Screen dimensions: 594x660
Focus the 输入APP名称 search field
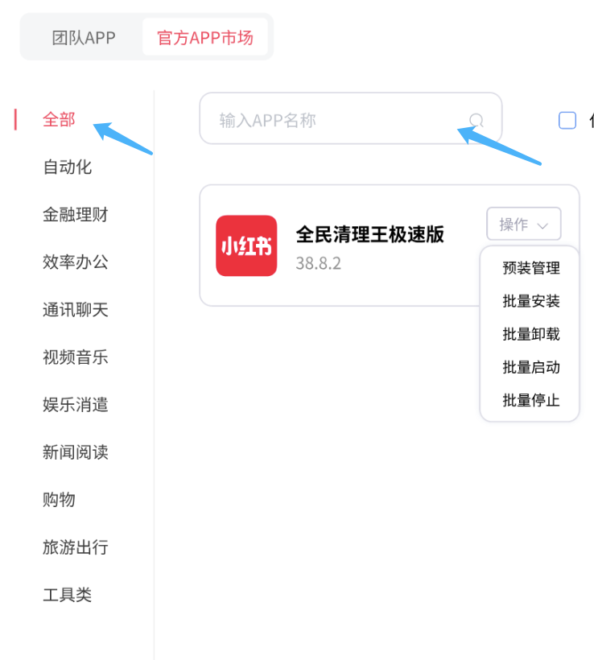point(351,118)
